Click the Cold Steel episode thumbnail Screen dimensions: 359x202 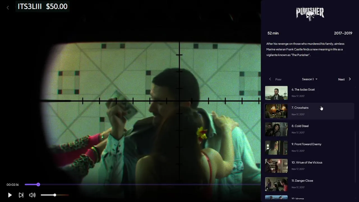(276, 129)
